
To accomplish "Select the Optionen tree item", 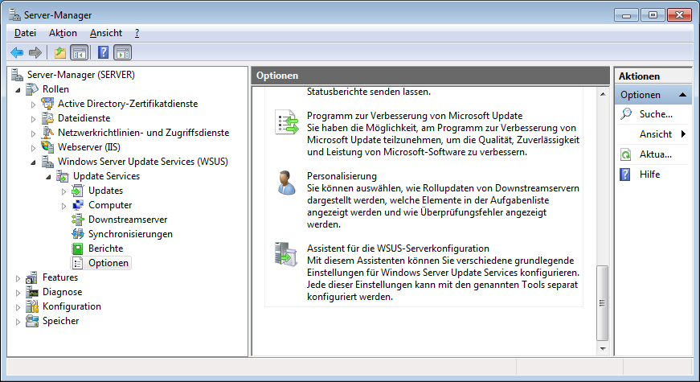I will tap(108, 263).
